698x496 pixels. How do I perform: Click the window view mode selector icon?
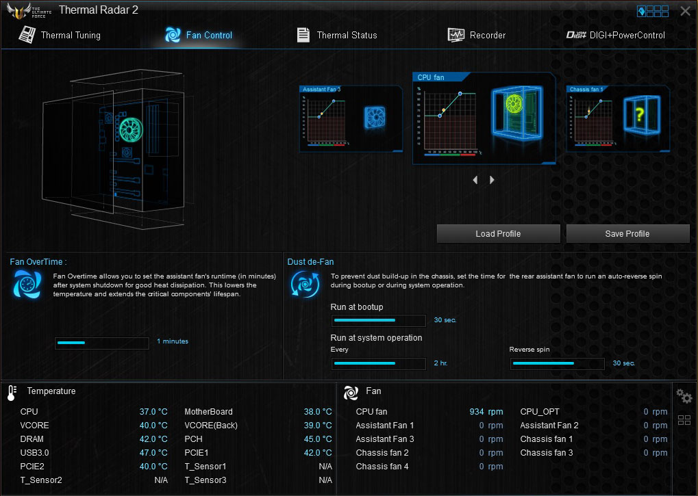coord(653,11)
